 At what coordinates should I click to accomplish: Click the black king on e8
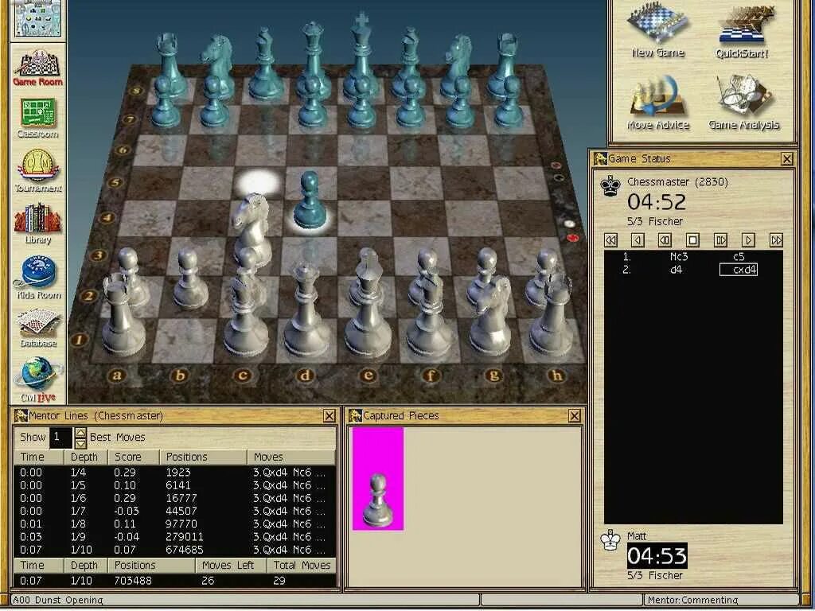(x=361, y=56)
